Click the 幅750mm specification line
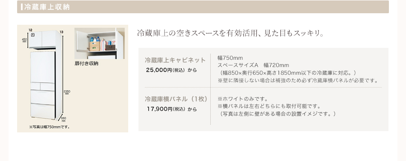The height and width of the screenshot is (161, 406). coord(230,58)
